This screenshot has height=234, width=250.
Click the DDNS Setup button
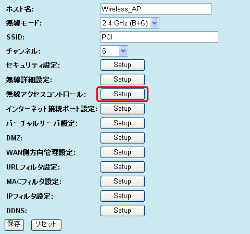tap(122, 211)
